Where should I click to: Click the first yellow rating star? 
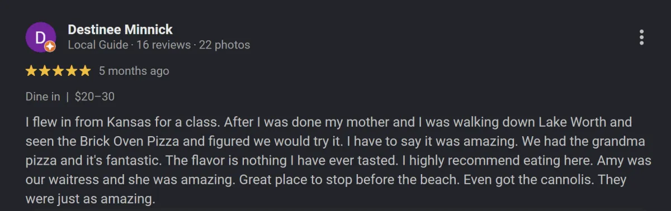(31, 71)
